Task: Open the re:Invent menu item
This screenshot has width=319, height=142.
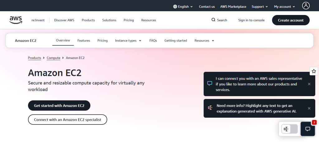Action: click(x=38, y=20)
